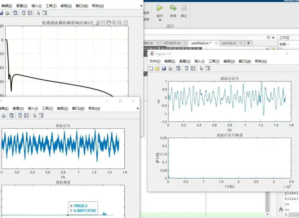This screenshot has width=299, height=218.
Task: Click brush data tool on filter plot axes
Action: pyautogui.click(x=97, y=23)
